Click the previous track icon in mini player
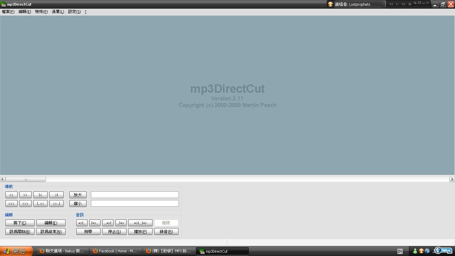This screenshot has width=455, height=256. pyautogui.click(x=391, y=4)
